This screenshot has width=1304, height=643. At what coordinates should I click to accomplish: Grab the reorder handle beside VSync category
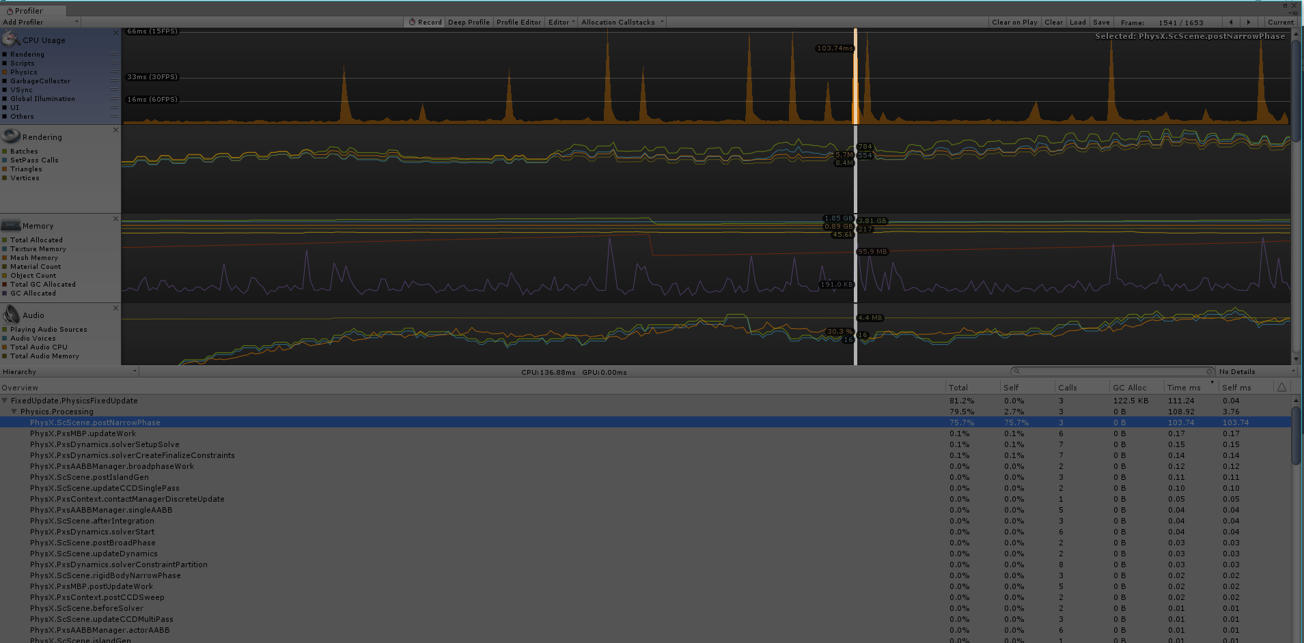click(x=114, y=89)
